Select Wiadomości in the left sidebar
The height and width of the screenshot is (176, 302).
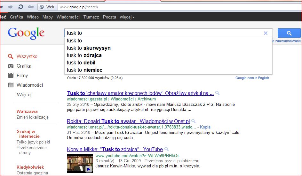[30, 85]
